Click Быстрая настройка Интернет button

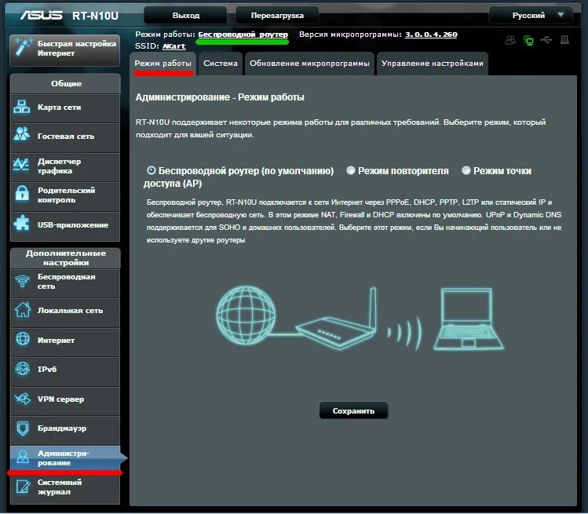65,50
